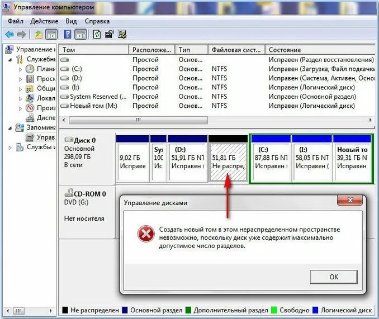
Task: Click the tree pane horizontal scrollbar thumb
Action: click(18, 311)
